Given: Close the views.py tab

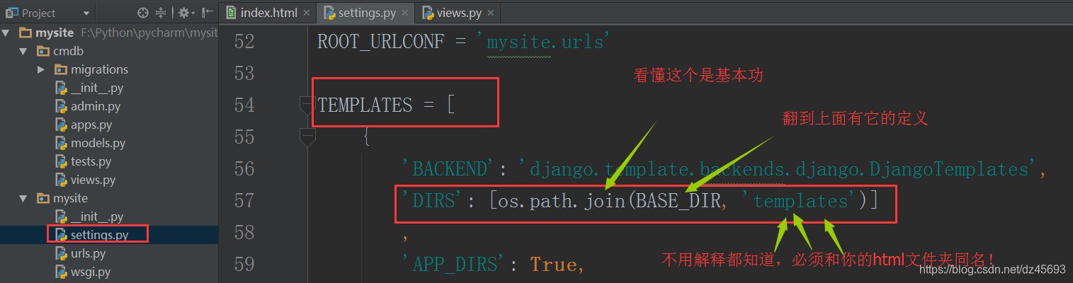Looking at the screenshot, I should point(489,13).
